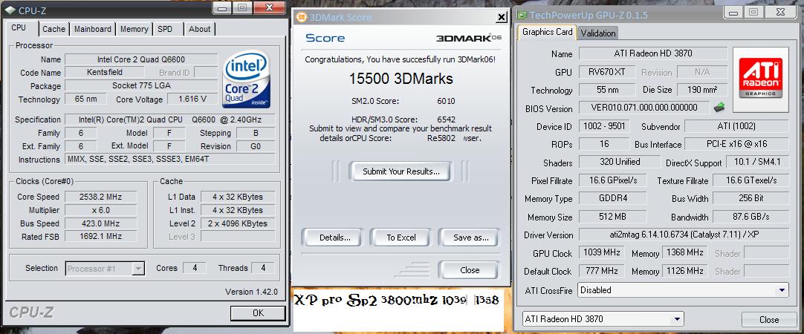Export results with To Excel button
Screen dimensions: 804x334
pos(401,238)
